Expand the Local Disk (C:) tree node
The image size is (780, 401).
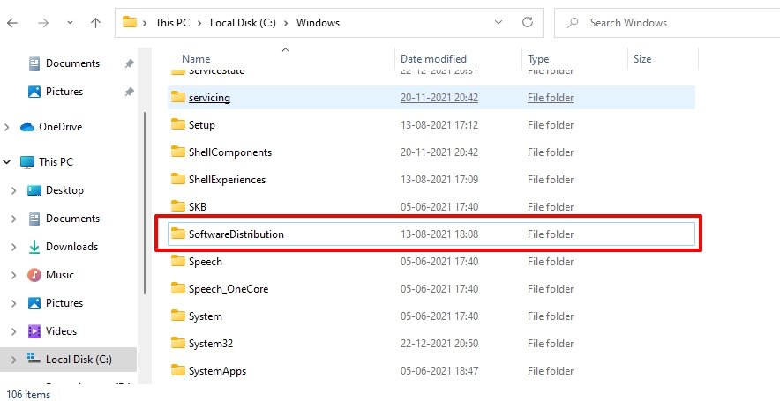[14, 360]
